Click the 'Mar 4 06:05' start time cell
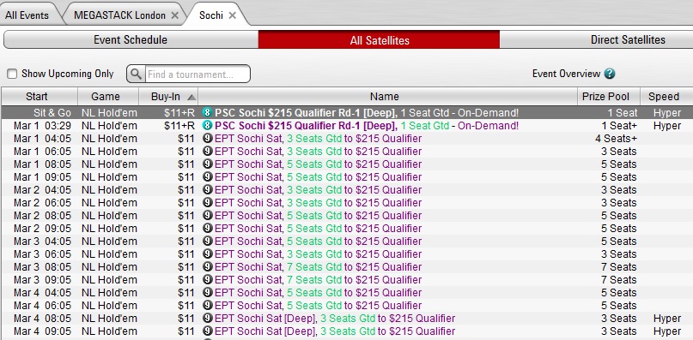Image resolution: width=693 pixels, height=340 pixels. tap(42, 305)
